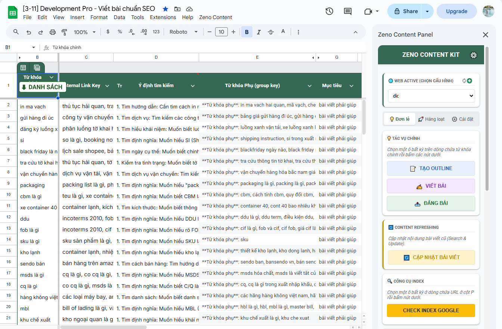Screen dimensions: 502x329
Task: Toggle strikethrough formatting
Action: pyautogui.click(x=271, y=32)
